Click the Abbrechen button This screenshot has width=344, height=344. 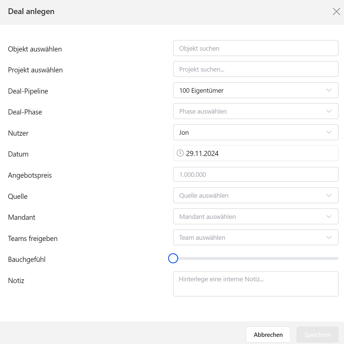coord(268,335)
